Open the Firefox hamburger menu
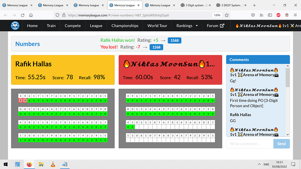 click(295, 15)
